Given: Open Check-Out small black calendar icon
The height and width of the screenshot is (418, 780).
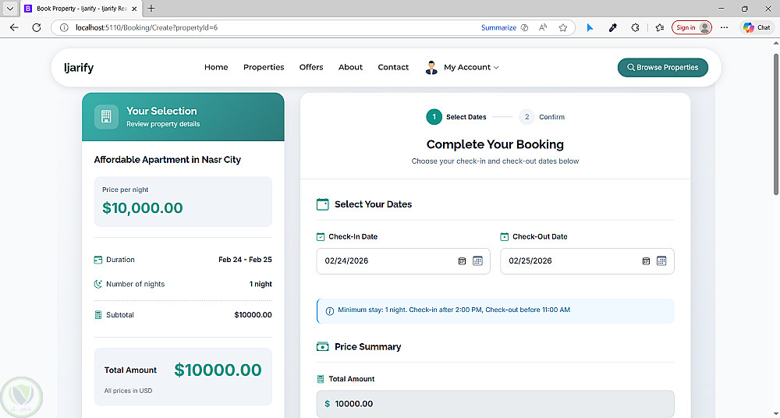Looking at the screenshot, I should point(646,260).
